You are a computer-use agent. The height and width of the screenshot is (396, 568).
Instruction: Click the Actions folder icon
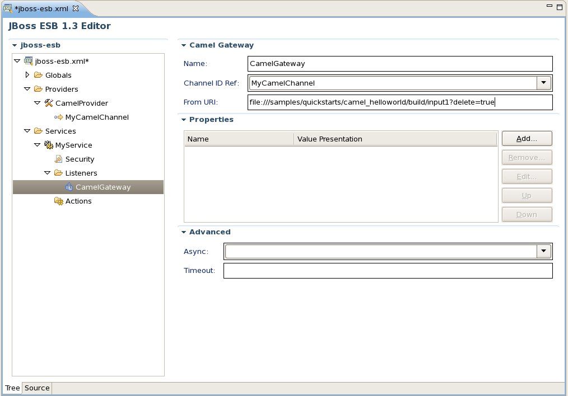pyautogui.click(x=59, y=201)
